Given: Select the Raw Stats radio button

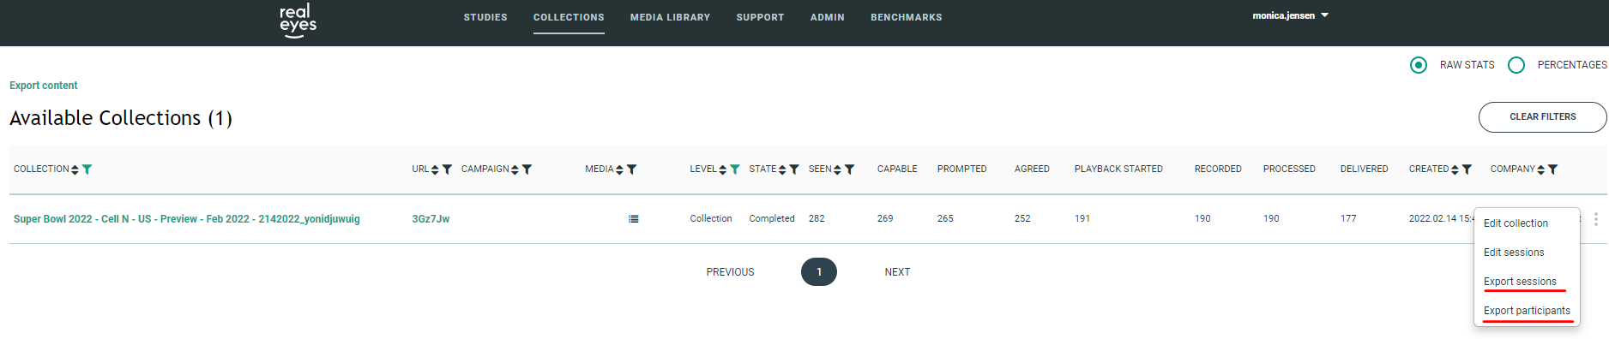Looking at the screenshot, I should click(x=1419, y=65).
